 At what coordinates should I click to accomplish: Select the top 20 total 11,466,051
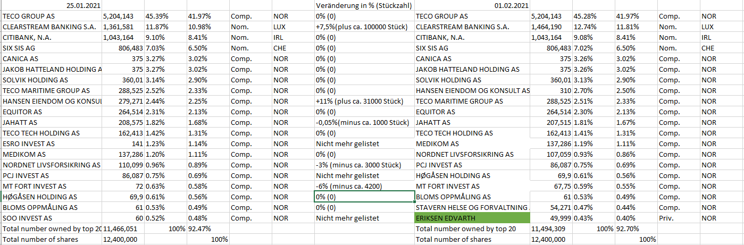click(123, 229)
